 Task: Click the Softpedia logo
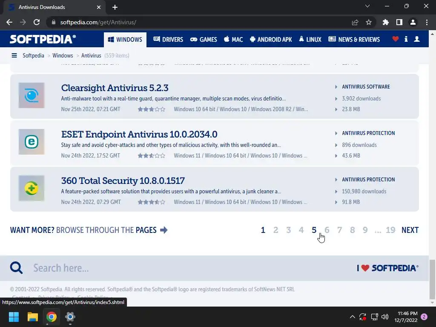[43, 39]
